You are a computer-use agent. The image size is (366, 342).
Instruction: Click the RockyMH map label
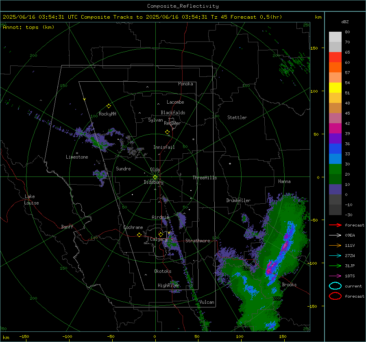[107, 114]
